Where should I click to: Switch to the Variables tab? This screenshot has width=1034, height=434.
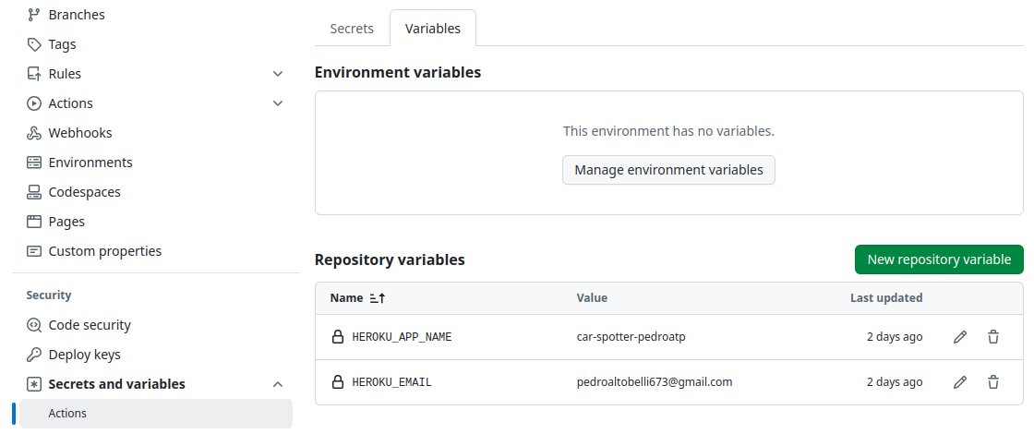433,29
